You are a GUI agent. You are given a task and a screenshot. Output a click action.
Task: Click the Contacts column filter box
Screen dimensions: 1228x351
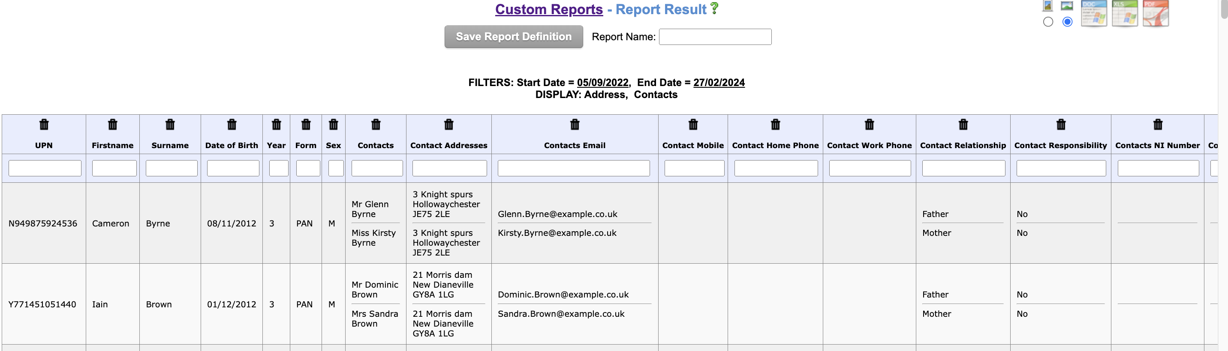[377, 168]
